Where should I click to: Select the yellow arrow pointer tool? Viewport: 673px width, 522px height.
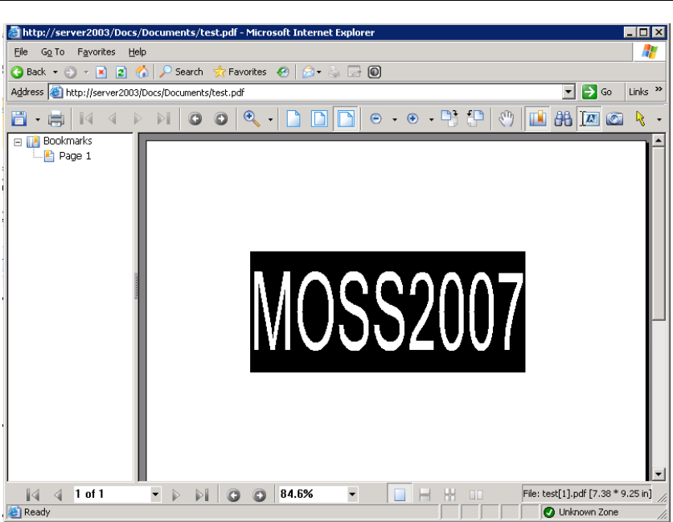click(640, 118)
